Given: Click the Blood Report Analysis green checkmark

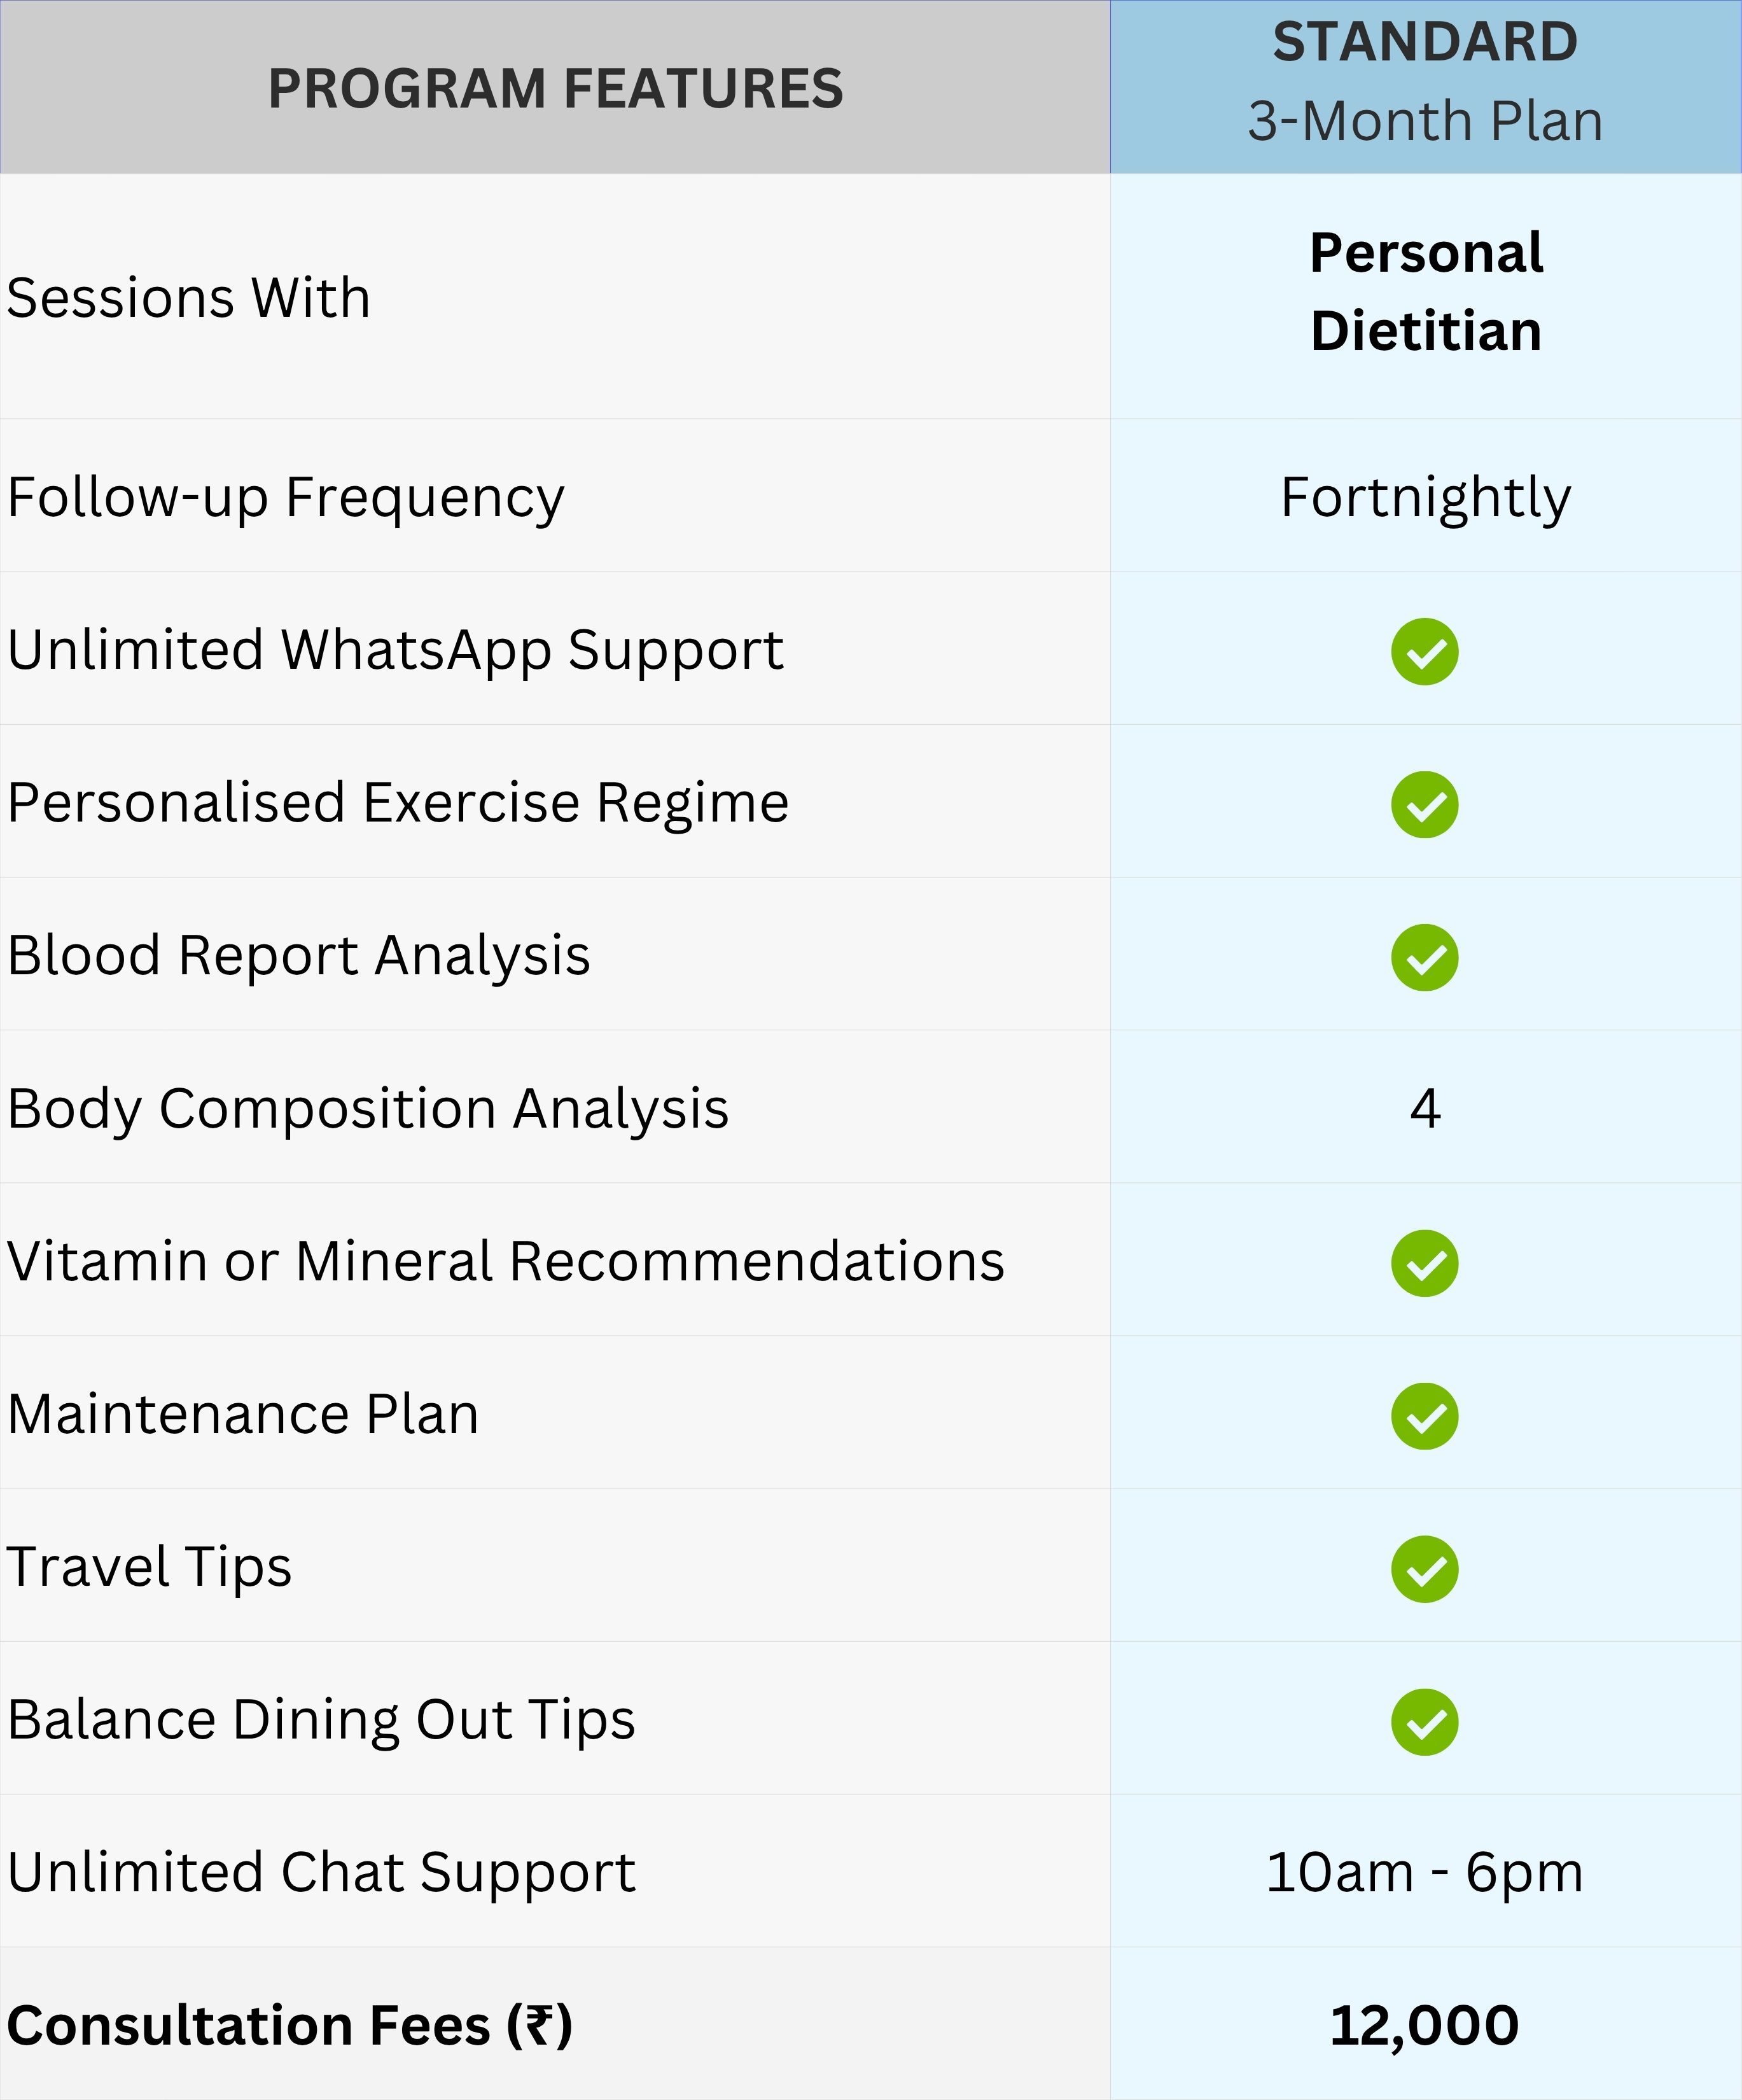Looking at the screenshot, I should [x=1424, y=958].
